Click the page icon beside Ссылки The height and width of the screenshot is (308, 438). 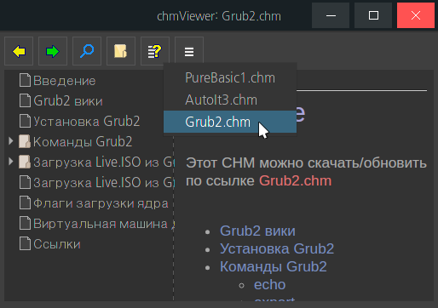pos(25,243)
